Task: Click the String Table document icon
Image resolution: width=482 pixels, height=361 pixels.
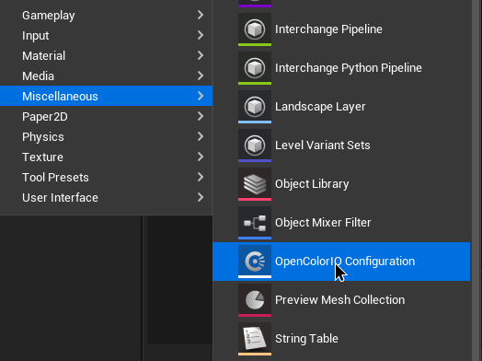Action: 255,339
